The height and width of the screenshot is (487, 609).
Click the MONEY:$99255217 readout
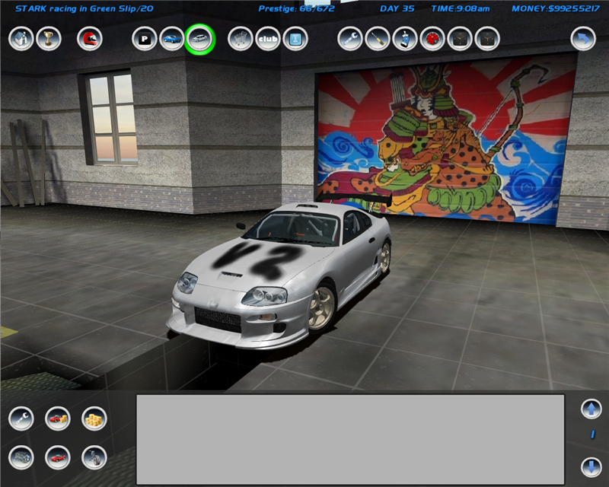click(x=556, y=8)
